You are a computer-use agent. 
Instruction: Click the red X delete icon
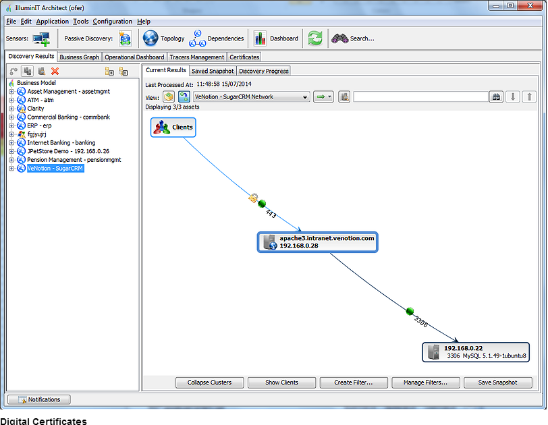pyautogui.click(x=55, y=71)
